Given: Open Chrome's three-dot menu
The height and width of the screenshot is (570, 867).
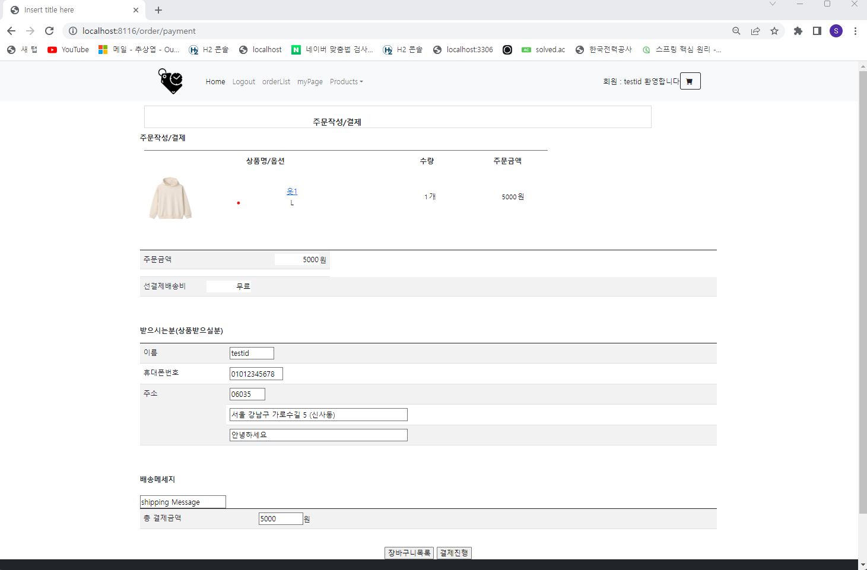Looking at the screenshot, I should (x=855, y=31).
